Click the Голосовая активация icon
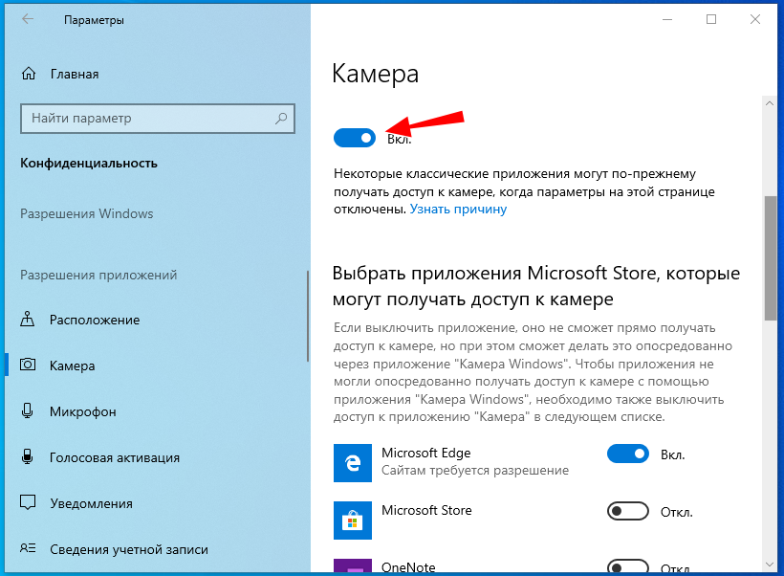 coord(29,457)
